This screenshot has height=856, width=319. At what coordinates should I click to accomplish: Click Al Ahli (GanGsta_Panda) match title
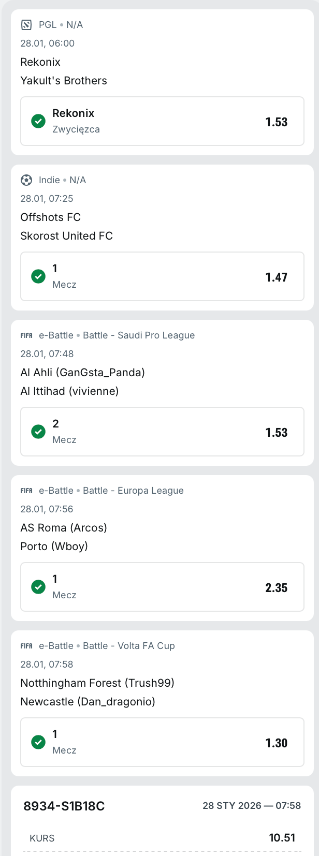pos(82,373)
